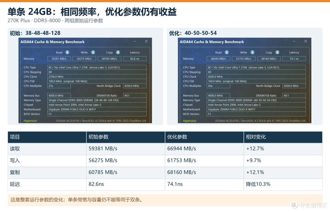330x212 pixels.
Task: Click the Write info icon in the right AIDA64 window
Action: [252, 52]
